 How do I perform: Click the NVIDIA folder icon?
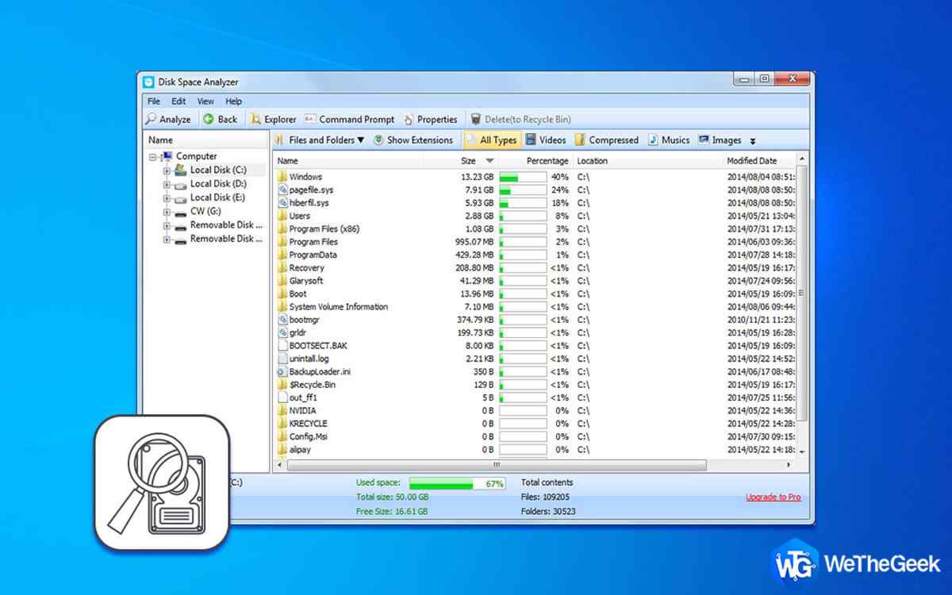tap(282, 411)
